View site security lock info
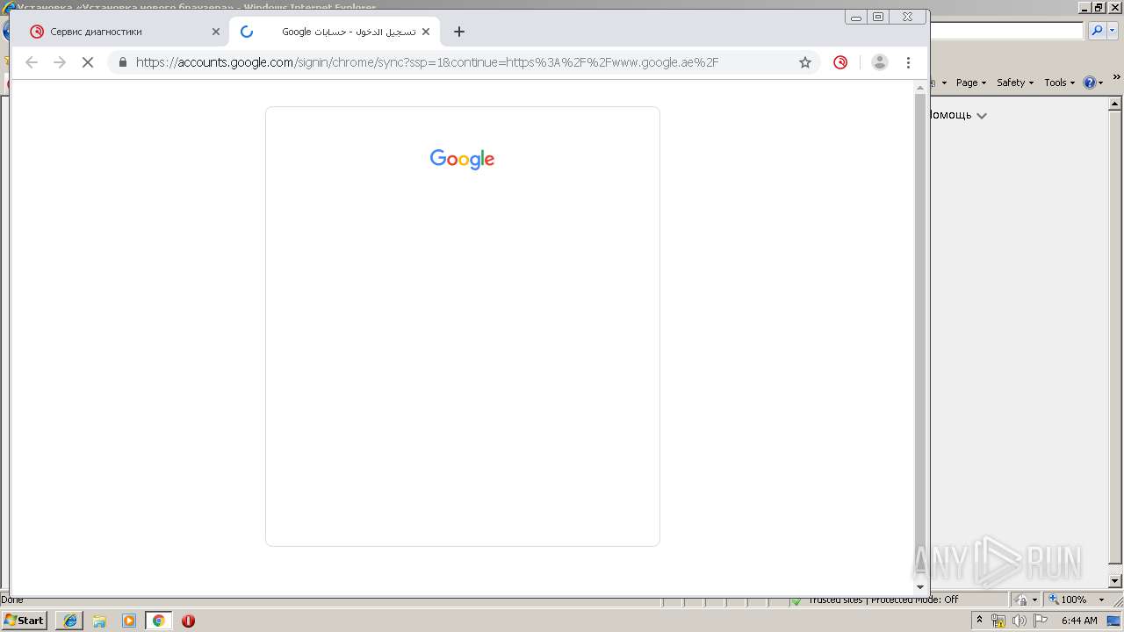 122,62
